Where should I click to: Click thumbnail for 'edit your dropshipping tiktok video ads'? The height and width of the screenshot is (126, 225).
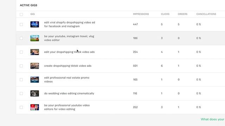[34, 52]
